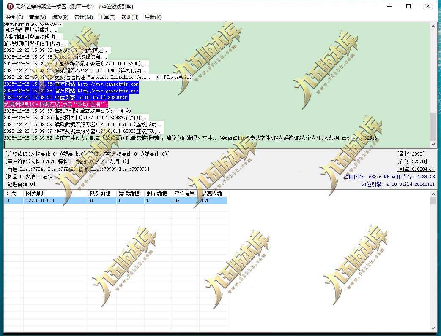Viewport: 441px width, 336px height.
Task: Click the 剩余数据 column header
Action: 158,194
